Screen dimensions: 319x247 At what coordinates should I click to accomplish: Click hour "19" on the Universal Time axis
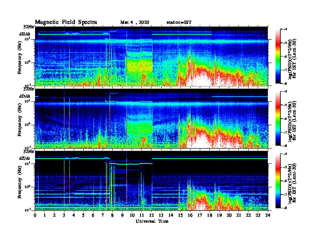point(219,216)
